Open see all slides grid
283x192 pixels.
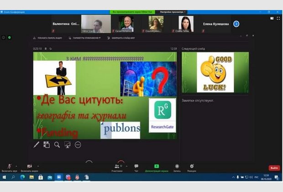click(x=47, y=145)
